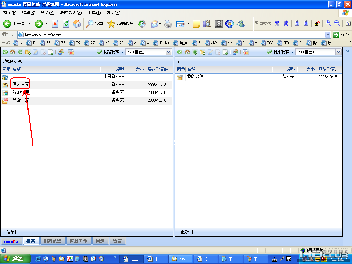
Task: Open the IE Home page icon
Action: tap(77, 24)
